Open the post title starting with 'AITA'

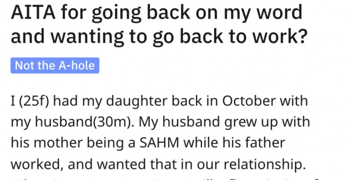point(159,24)
